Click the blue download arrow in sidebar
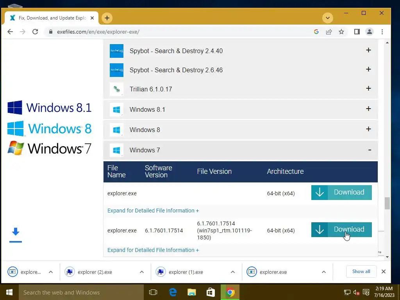 coord(16,235)
